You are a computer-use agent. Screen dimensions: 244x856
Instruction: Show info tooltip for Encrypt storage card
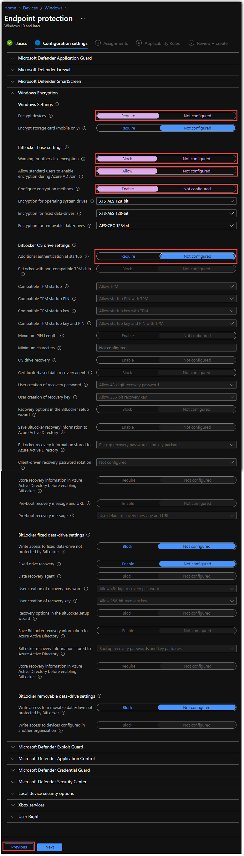pos(84,128)
